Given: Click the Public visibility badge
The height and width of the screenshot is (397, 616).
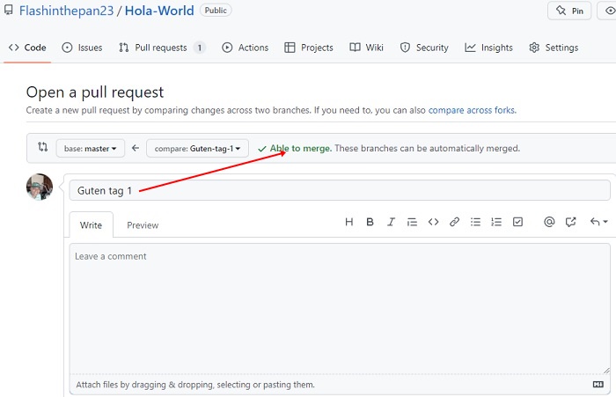Looking at the screenshot, I should coord(216,11).
